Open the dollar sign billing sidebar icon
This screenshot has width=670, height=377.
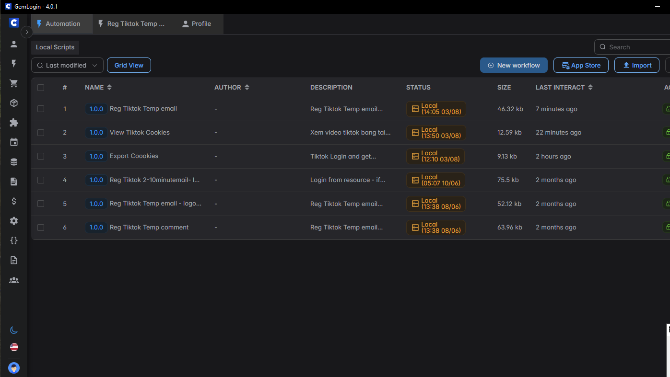(x=14, y=201)
